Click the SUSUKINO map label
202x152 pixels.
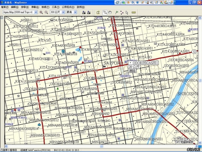(x=104, y=121)
